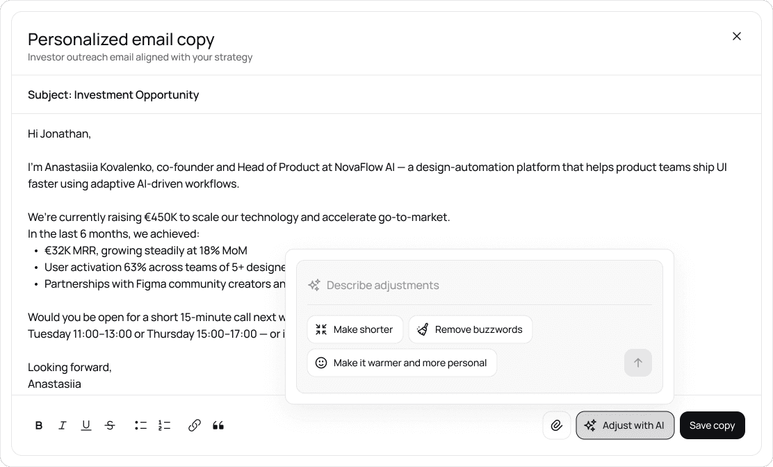Choose the Make shorter suggestion

[x=355, y=329]
